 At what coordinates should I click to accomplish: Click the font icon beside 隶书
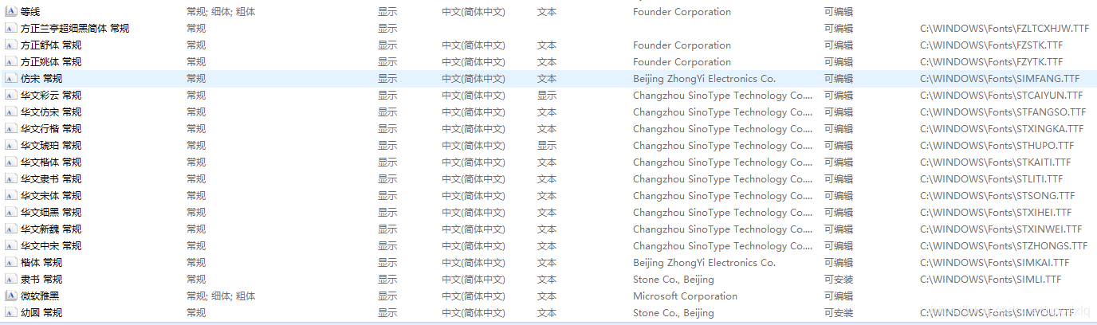pyautogui.click(x=10, y=280)
